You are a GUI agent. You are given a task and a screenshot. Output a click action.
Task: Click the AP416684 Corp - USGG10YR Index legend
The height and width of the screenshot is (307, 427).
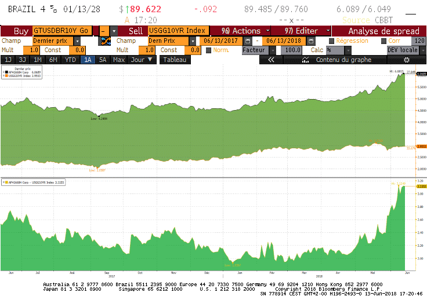pos(34,182)
